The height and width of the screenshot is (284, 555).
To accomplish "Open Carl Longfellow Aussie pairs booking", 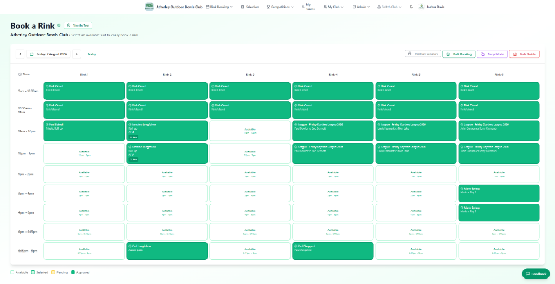I will 167,251.
